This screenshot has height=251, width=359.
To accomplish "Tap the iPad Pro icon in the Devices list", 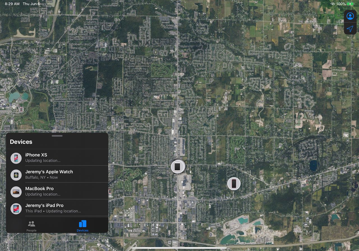I will pos(16,209).
